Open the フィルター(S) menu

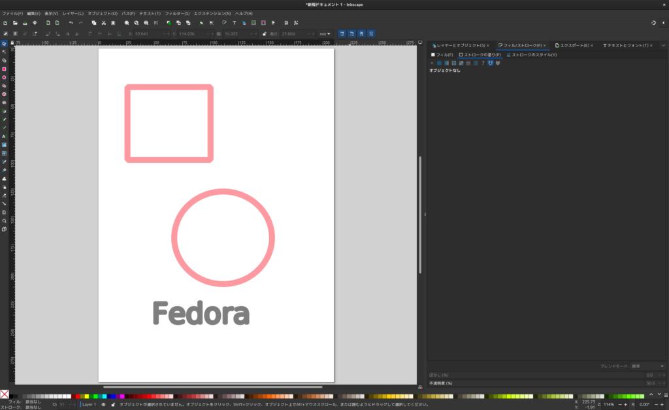(177, 14)
